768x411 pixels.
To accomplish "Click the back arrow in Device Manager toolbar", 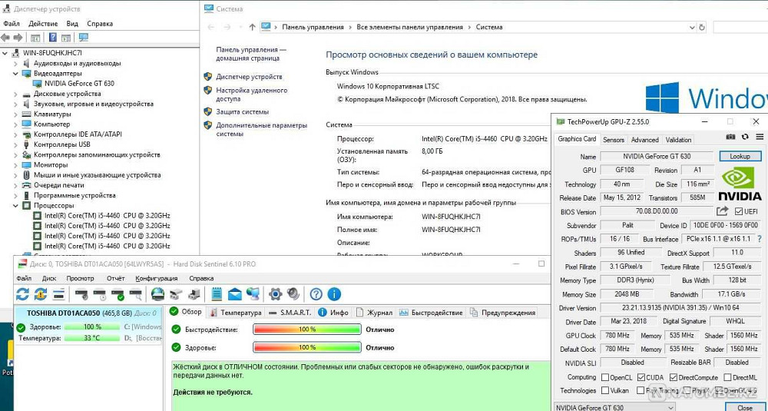I will click(x=5, y=37).
